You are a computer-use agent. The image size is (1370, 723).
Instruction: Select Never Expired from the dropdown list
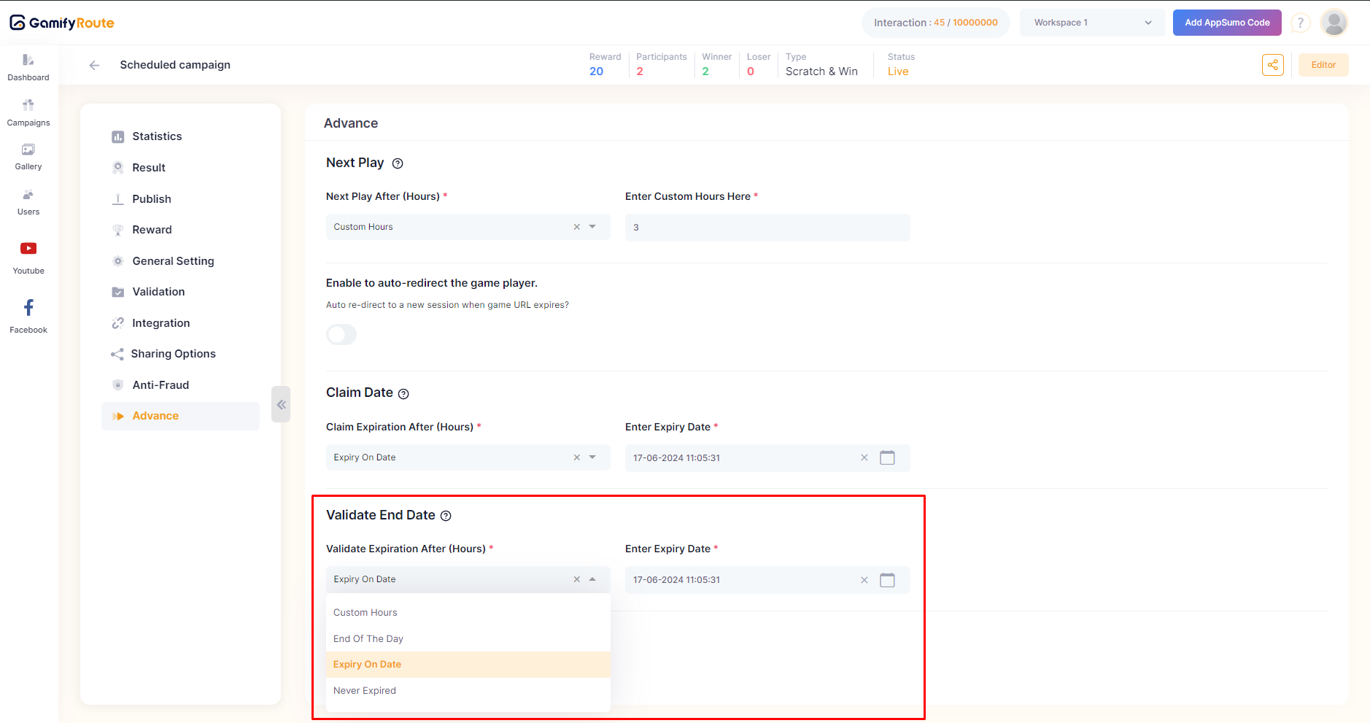365,691
